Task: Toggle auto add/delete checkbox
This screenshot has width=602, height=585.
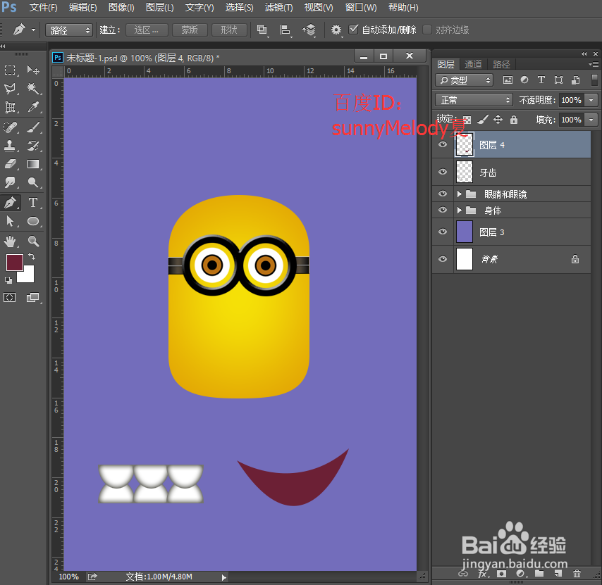Action: coord(353,30)
